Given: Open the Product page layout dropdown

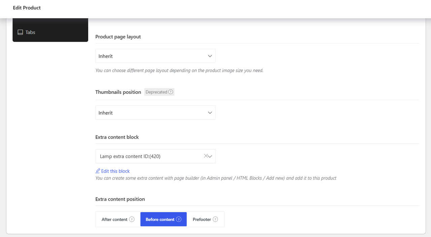Looking at the screenshot, I should click(155, 56).
